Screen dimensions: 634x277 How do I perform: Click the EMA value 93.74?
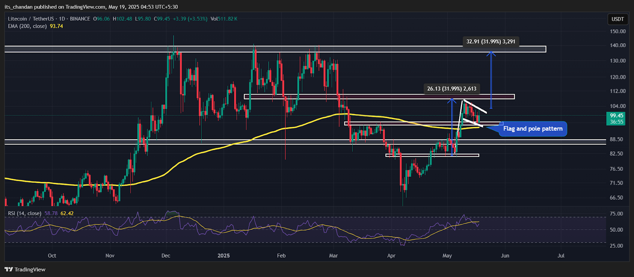[x=56, y=26]
